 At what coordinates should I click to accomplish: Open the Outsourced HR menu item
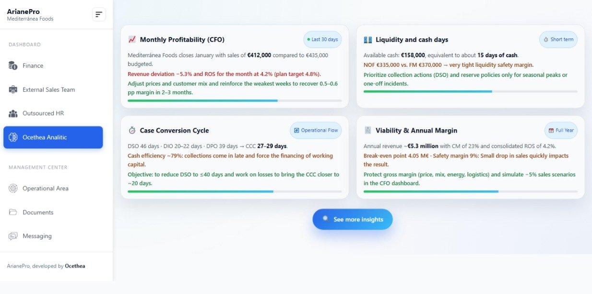43,113
